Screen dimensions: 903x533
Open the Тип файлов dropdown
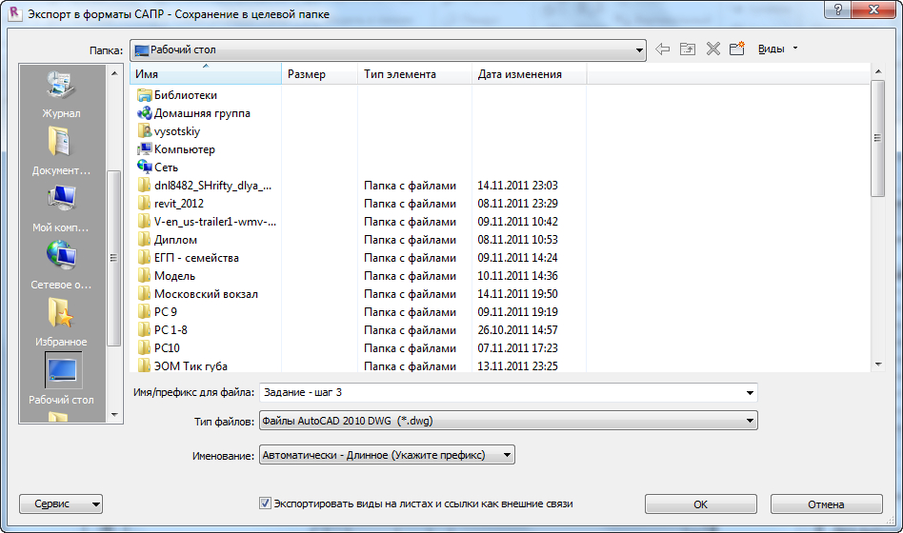click(x=508, y=421)
